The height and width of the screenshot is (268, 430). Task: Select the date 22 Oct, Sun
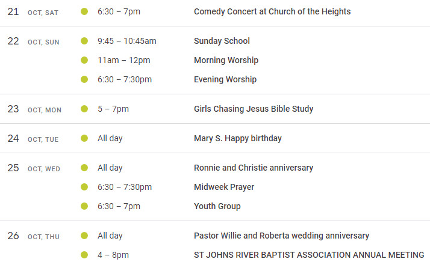pyautogui.click(x=33, y=41)
